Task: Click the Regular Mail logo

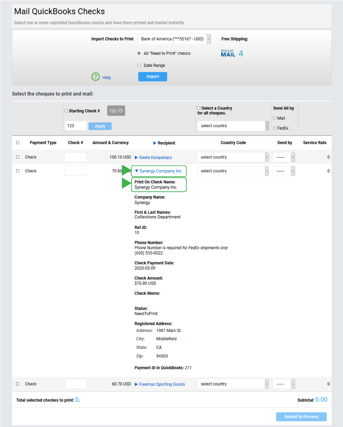Action: click(228, 53)
